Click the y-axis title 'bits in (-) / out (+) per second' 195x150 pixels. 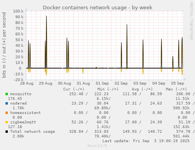coord(4,45)
